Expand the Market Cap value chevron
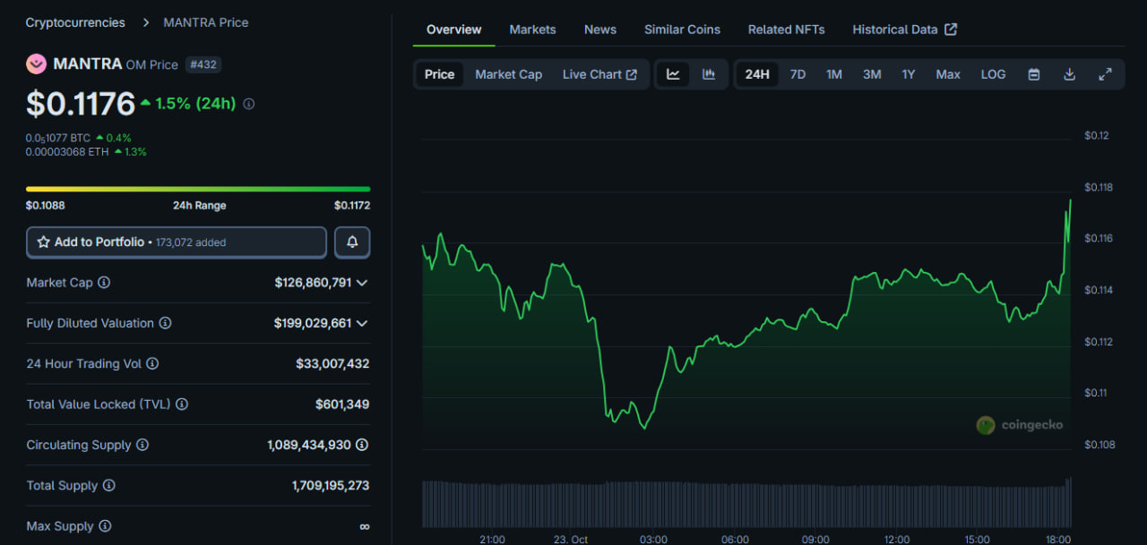Image resolution: width=1147 pixels, height=545 pixels. point(362,283)
